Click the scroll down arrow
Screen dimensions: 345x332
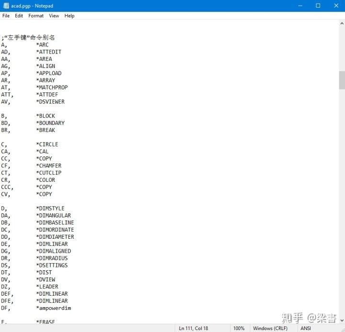[342, 321]
